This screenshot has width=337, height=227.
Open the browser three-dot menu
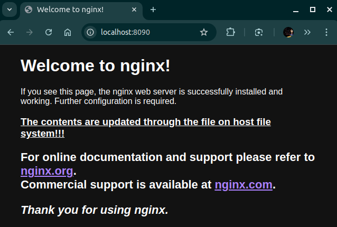326,32
